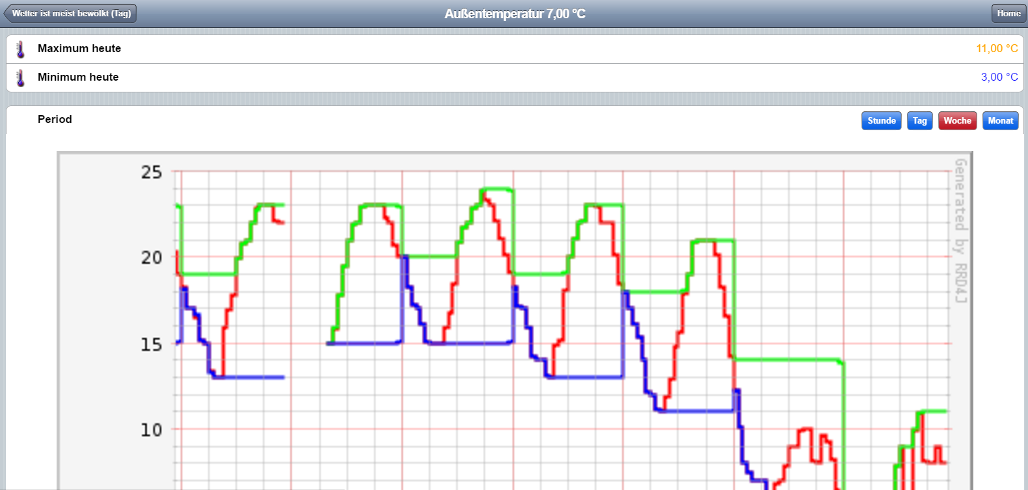
Task: Choose the red Woche period button
Action: click(x=956, y=121)
